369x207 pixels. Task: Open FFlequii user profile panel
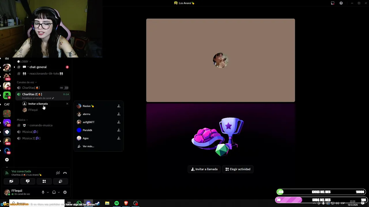point(20,192)
